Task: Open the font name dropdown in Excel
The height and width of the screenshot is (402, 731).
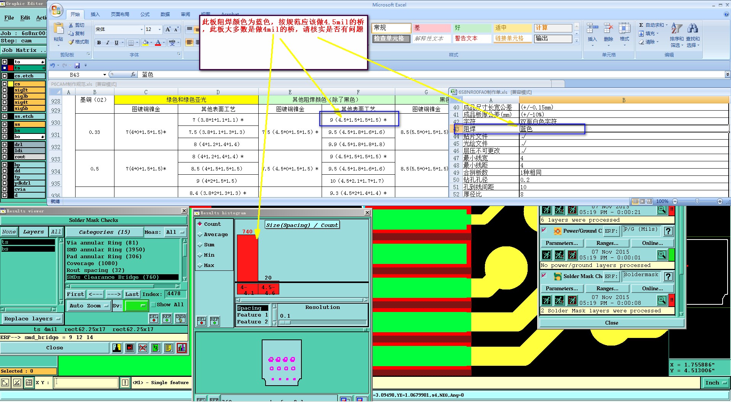Action: [x=142, y=29]
